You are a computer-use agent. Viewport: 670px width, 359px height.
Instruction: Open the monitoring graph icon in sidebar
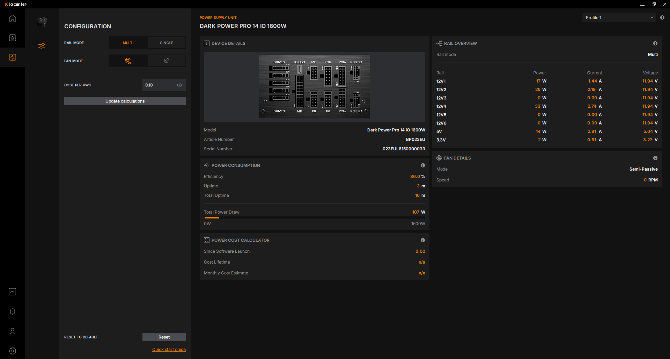pyautogui.click(x=13, y=292)
